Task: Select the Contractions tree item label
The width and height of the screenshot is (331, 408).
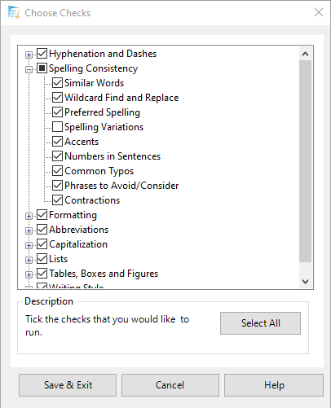Action: click(x=92, y=200)
